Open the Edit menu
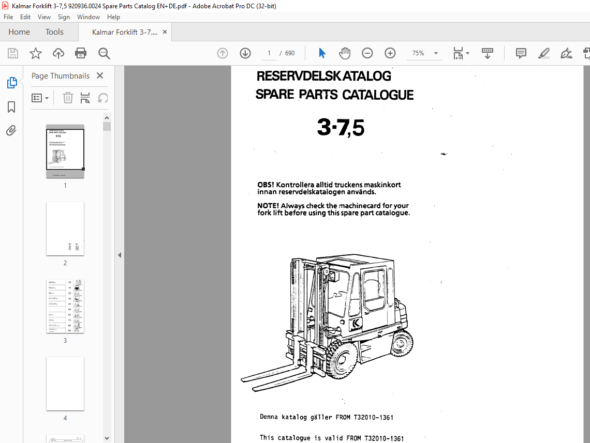Image resolution: width=590 pixels, height=443 pixels. tap(25, 17)
